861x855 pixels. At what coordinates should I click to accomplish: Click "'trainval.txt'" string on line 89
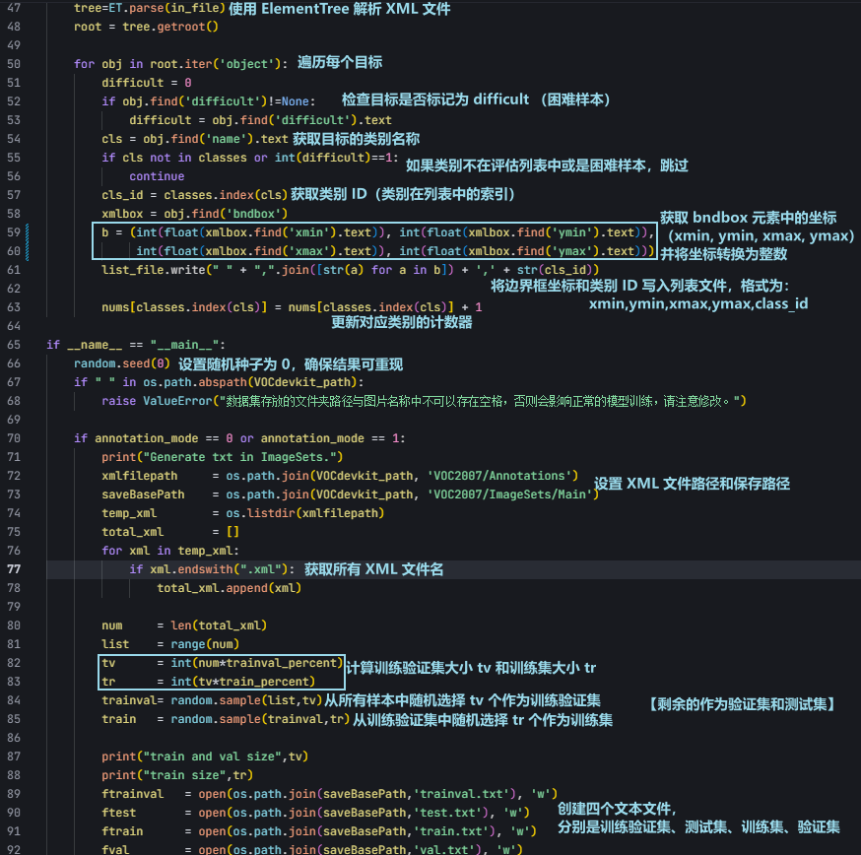(461, 792)
